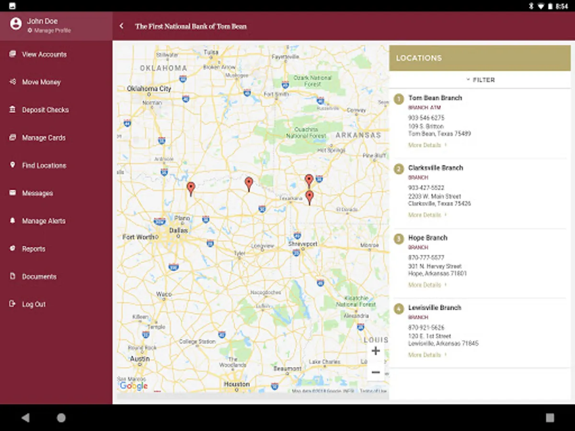Click the Terms of Use map link
The image size is (575, 431).
(373, 391)
